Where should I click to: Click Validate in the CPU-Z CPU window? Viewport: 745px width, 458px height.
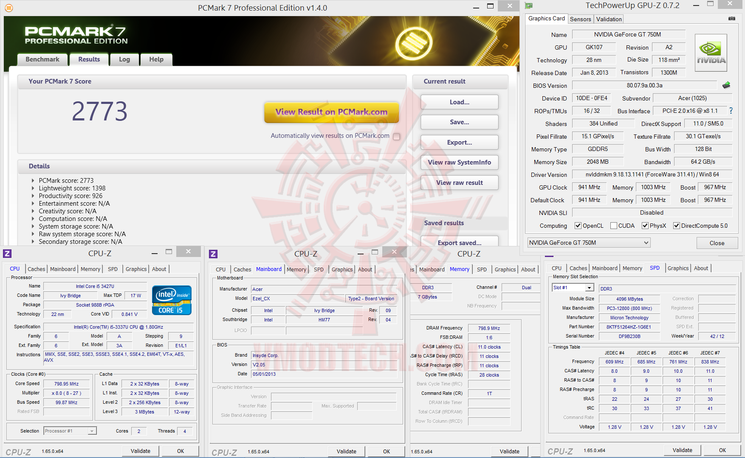coord(141,451)
